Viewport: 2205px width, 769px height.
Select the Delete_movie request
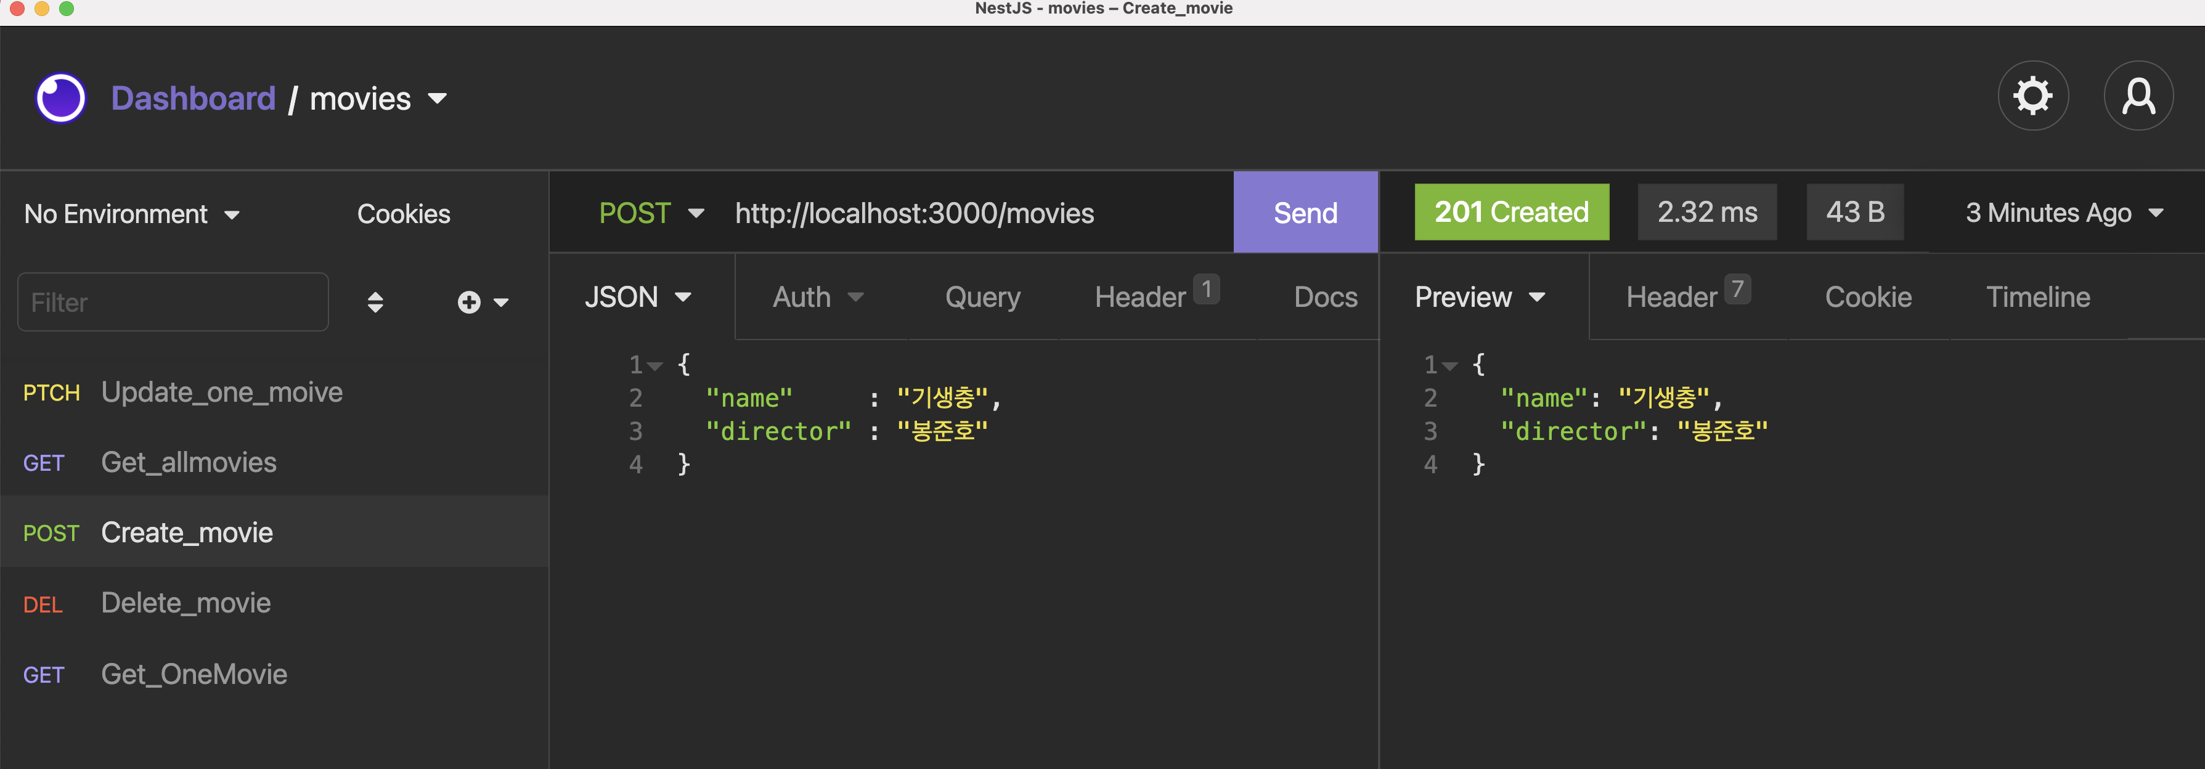point(185,603)
